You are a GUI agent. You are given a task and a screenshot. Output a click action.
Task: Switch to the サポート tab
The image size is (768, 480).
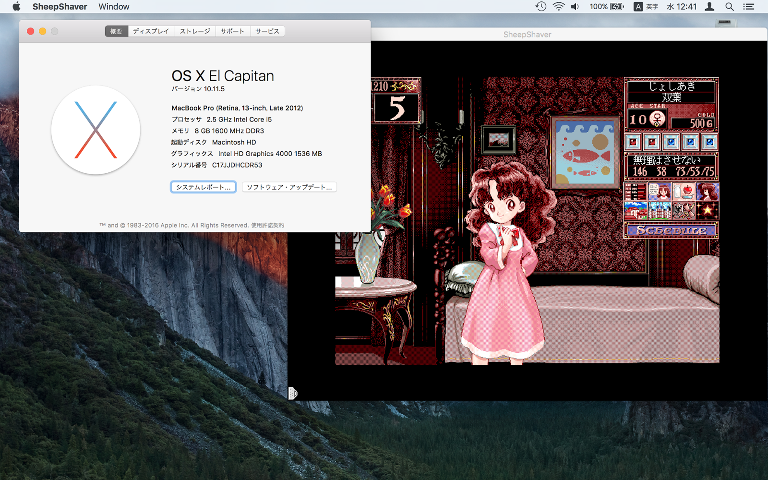click(x=233, y=31)
